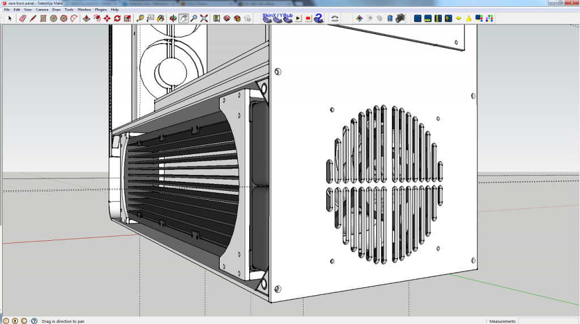Open the Plugins menu
This screenshot has height=324, width=580.
(x=101, y=10)
